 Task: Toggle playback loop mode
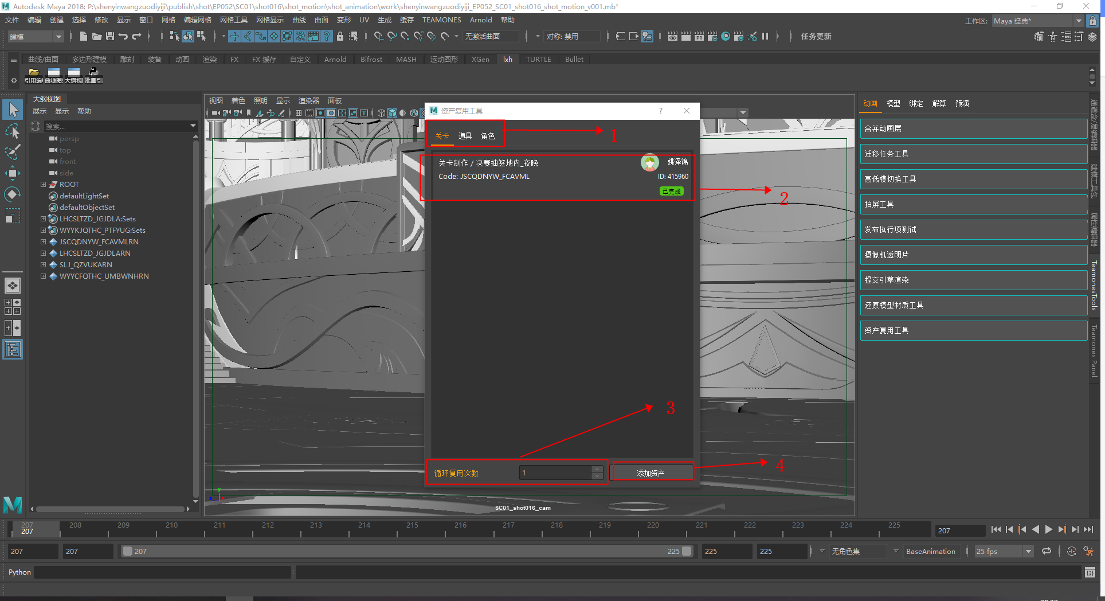pos(1047,551)
